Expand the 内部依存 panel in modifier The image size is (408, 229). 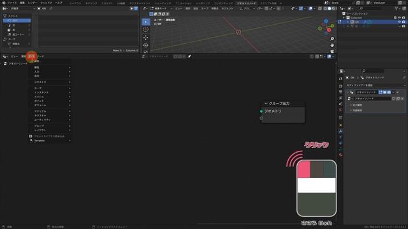pyautogui.click(x=356, y=110)
